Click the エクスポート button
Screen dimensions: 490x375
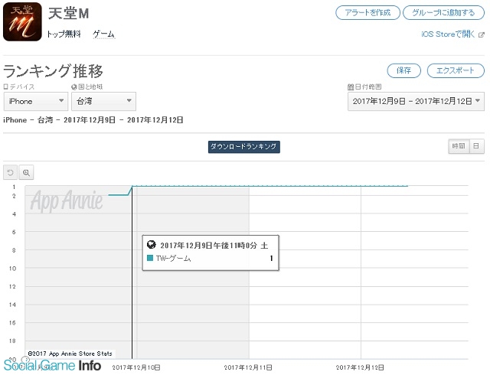456,70
